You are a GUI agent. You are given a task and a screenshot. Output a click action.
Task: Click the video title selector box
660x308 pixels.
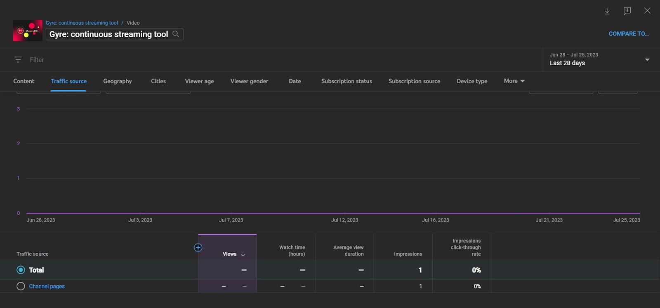[114, 34]
